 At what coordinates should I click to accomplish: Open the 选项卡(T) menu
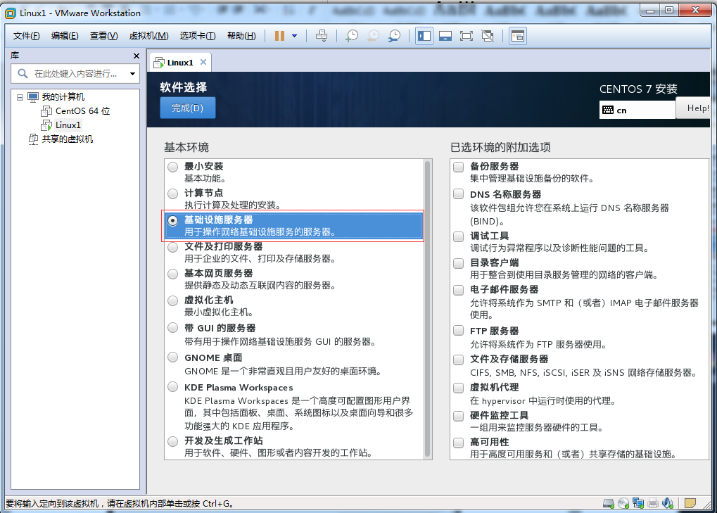(x=198, y=36)
